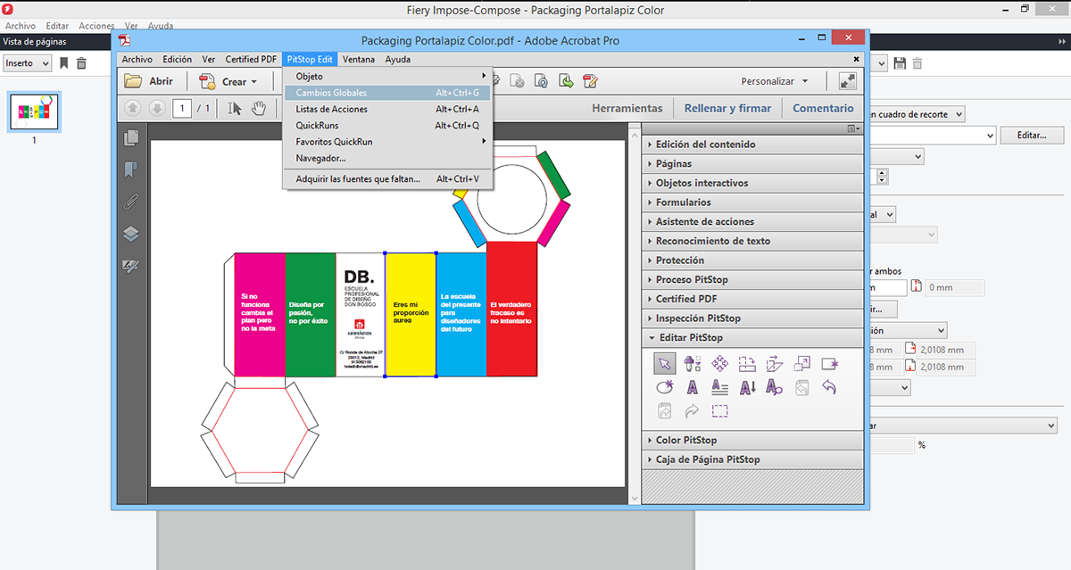Expand the Edición del contenido section

pos(705,145)
